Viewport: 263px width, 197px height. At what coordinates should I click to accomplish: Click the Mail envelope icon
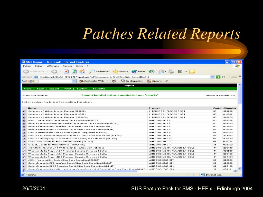tap(161, 72)
